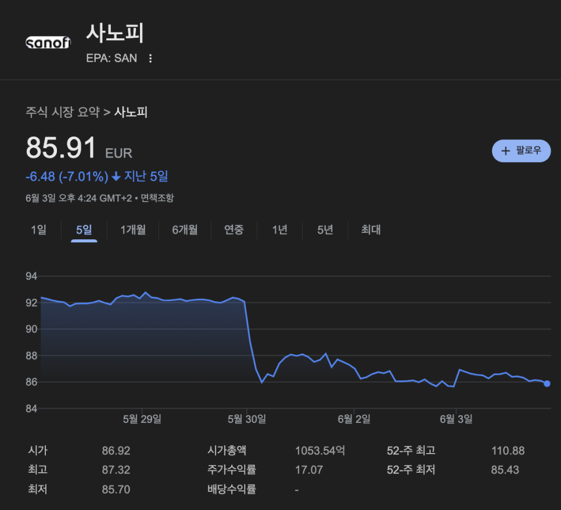Click the 배당수익률 label
Viewport: 561px width, 510px height.
coord(232,489)
